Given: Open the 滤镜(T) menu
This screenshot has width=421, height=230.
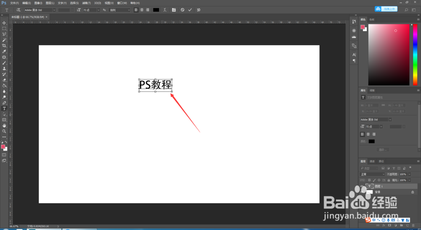Looking at the screenshot, I should (x=86, y=3).
